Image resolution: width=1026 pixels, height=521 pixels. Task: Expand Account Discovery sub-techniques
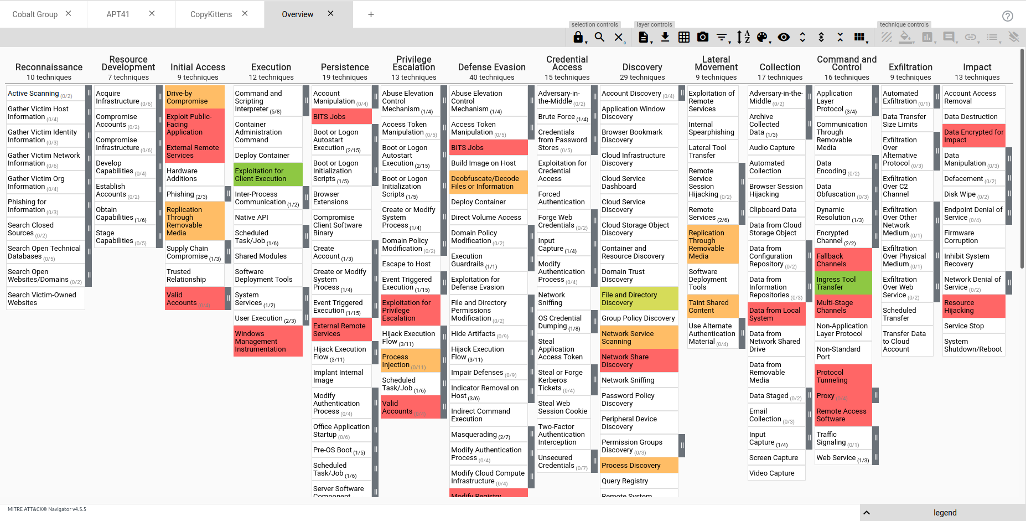tap(682, 93)
